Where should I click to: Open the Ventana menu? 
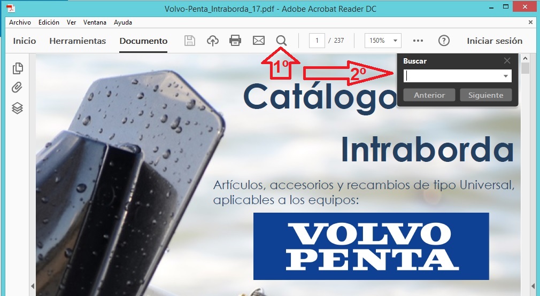(95, 22)
